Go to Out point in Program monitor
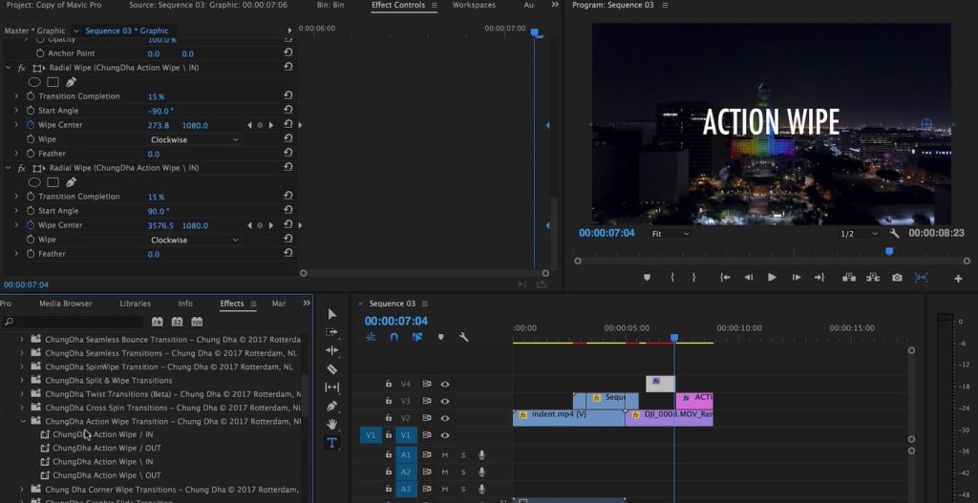 [x=819, y=278]
